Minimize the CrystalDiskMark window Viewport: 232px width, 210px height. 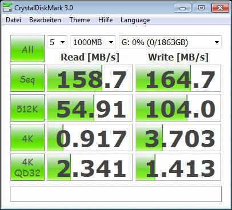182,8
